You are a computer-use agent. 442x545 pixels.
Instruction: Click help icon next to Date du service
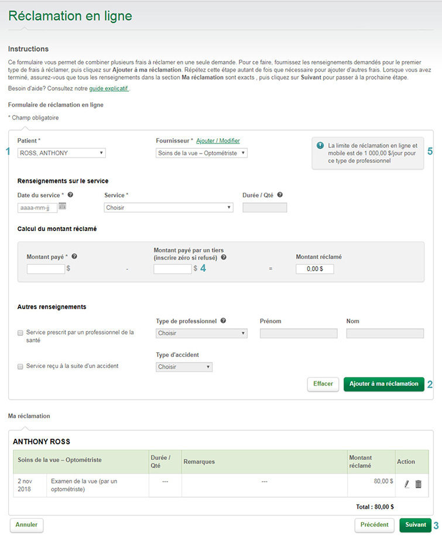pos(70,195)
